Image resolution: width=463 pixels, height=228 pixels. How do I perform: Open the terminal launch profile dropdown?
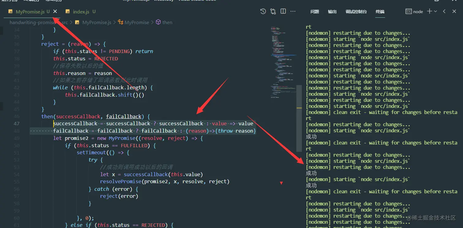point(435,11)
